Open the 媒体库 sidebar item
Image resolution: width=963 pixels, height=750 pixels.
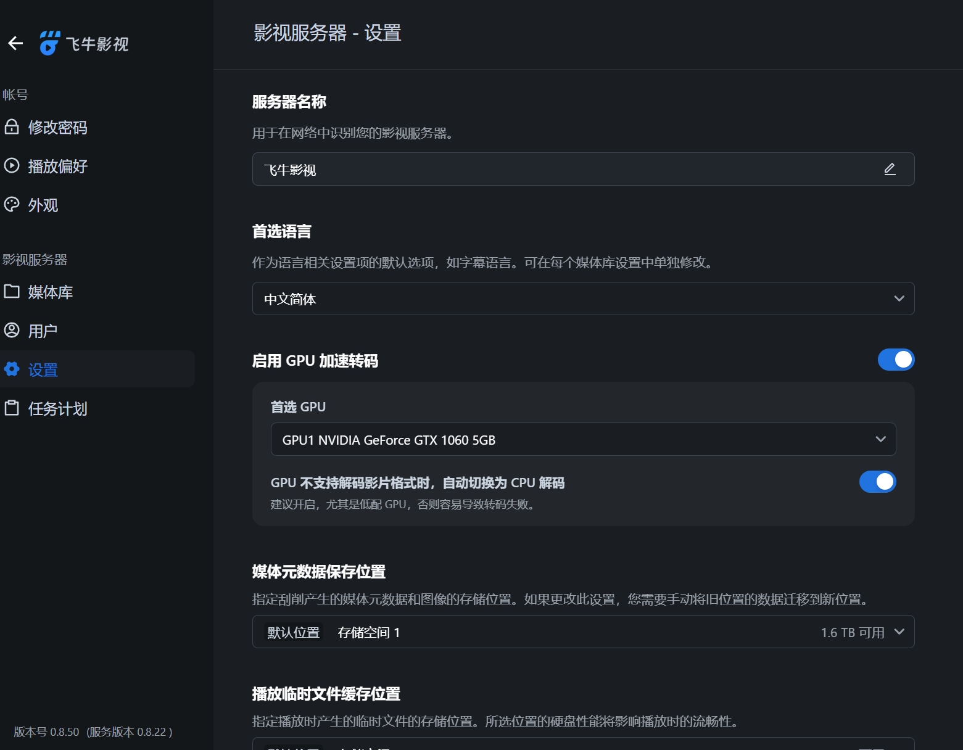point(51,292)
